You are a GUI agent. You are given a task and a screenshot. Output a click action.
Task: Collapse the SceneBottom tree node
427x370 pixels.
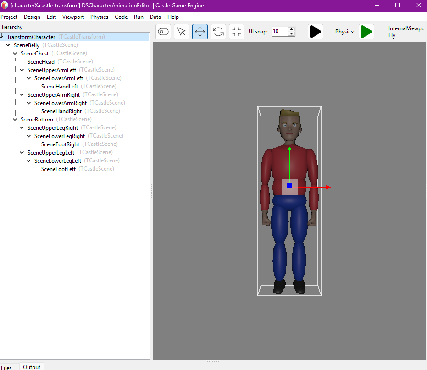15,119
